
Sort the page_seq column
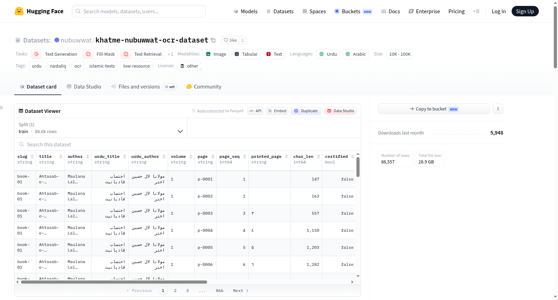[x=244, y=157]
